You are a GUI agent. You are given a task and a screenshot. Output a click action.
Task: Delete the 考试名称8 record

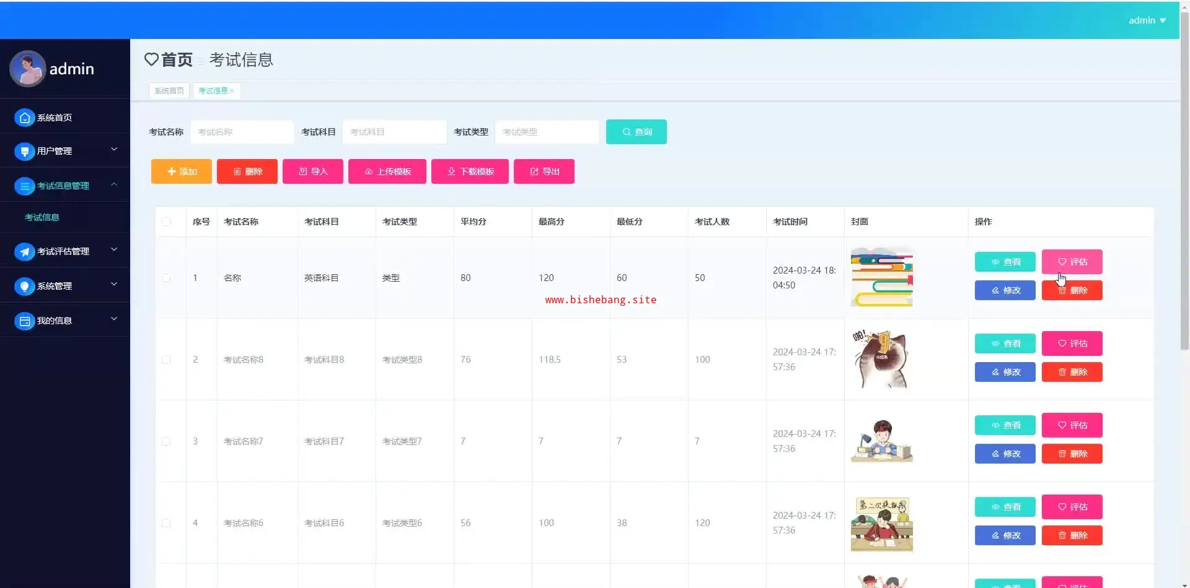pos(1072,372)
